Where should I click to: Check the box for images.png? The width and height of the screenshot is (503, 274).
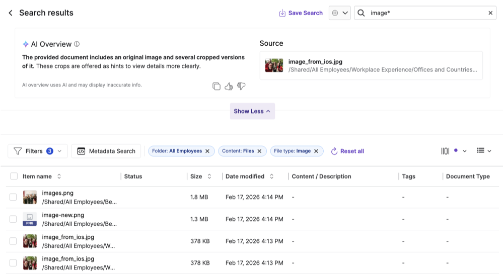click(13, 197)
